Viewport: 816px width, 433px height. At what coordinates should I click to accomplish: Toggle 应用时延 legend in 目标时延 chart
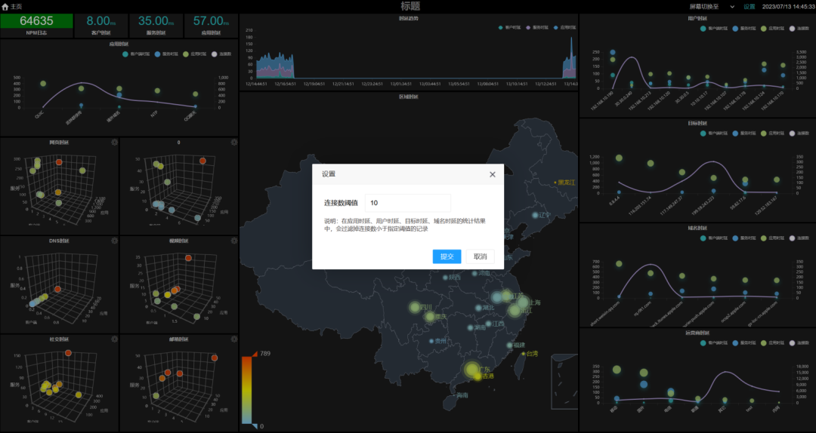point(771,134)
